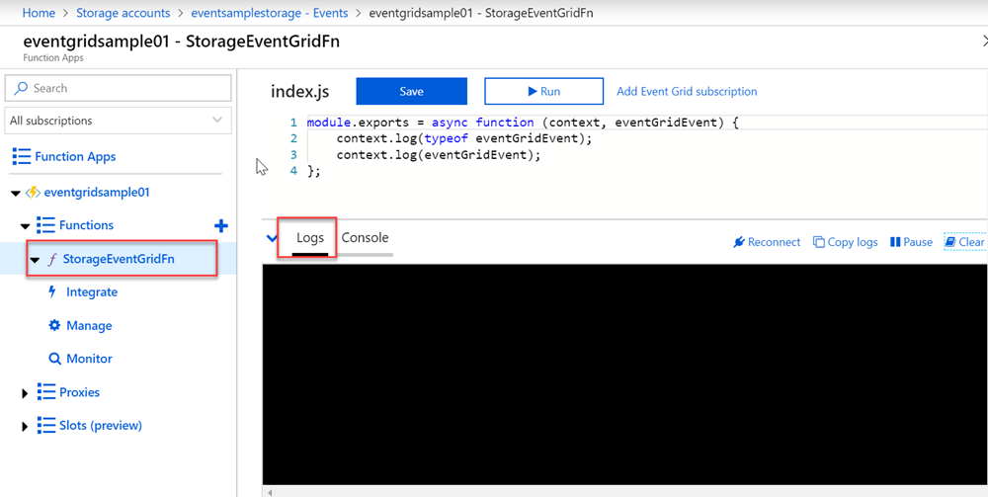Click the Functions list icon
988x497 pixels.
point(46,225)
